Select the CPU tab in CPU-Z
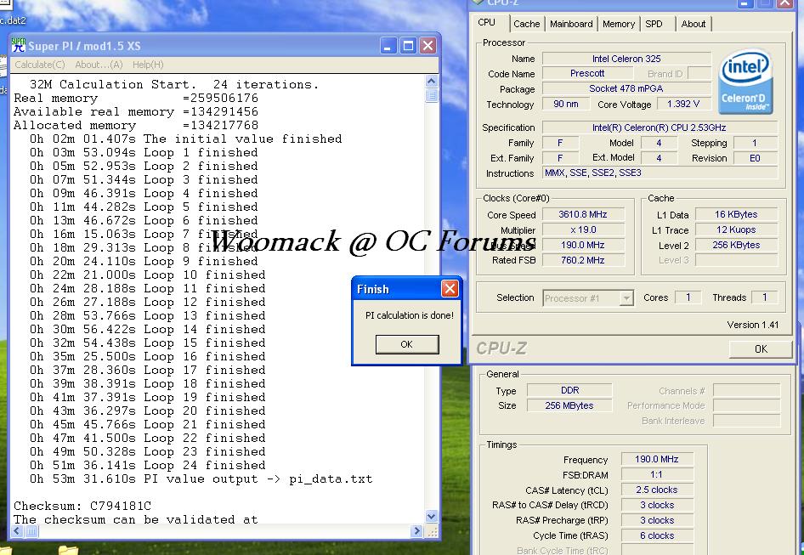 pos(487,23)
